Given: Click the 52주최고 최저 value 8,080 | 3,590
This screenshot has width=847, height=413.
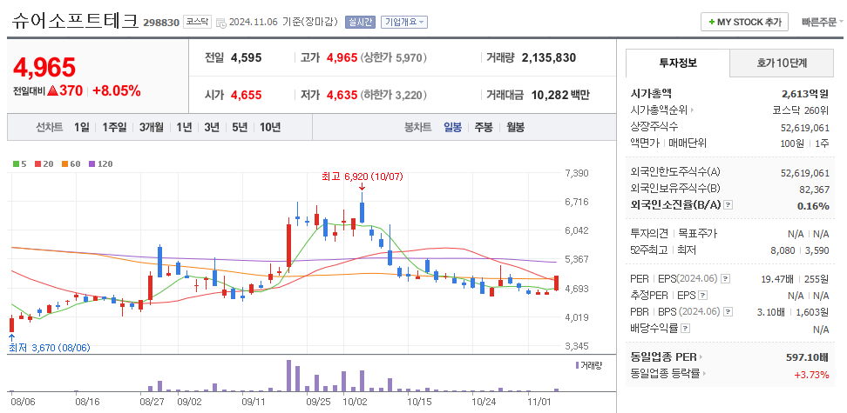Looking at the screenshot, I should coord(799,250).
